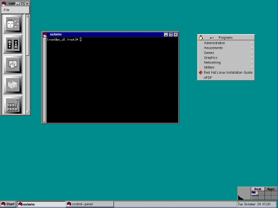Screen dimensions: 278x208
Task: Minimize the nxterm window
Action: point(166,35)
